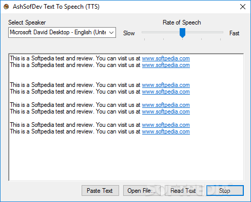Open the www.softpedia.com link on last line

pos(166,131)
